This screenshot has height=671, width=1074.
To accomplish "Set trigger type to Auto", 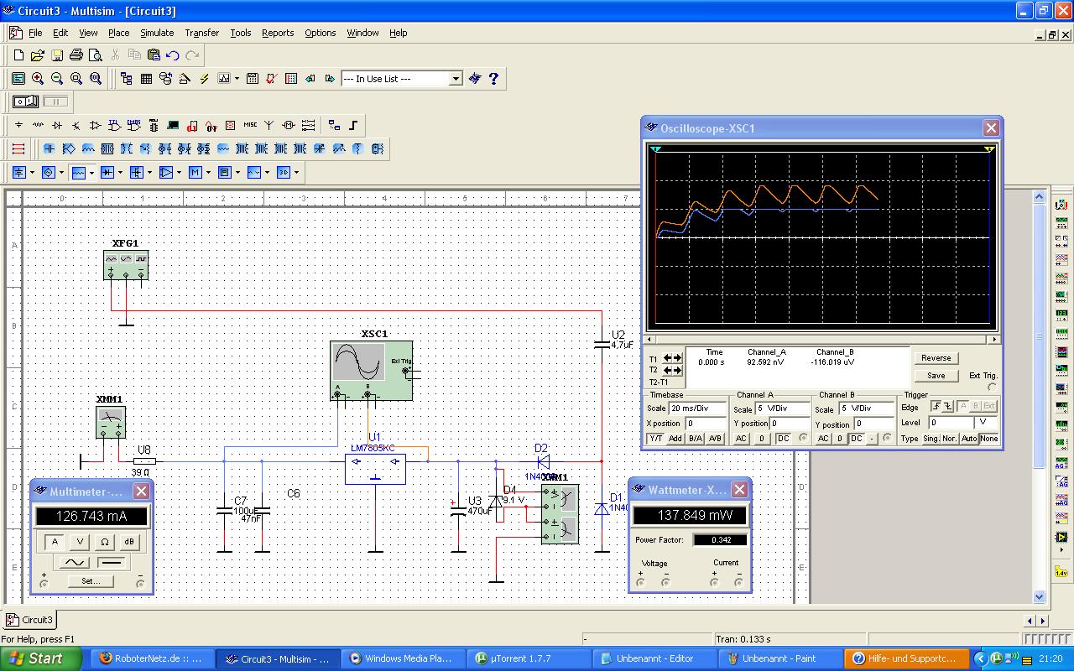I will point(969,439).
